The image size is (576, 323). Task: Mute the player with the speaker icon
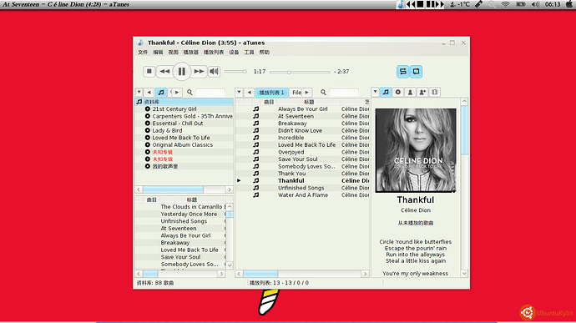[x=215, y=71]
